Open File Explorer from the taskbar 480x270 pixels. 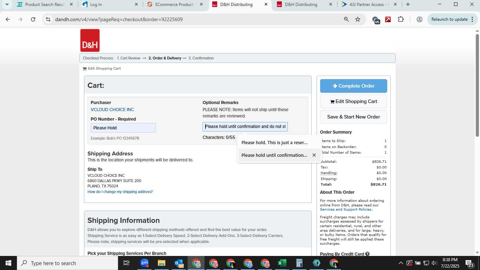(162, 263)
